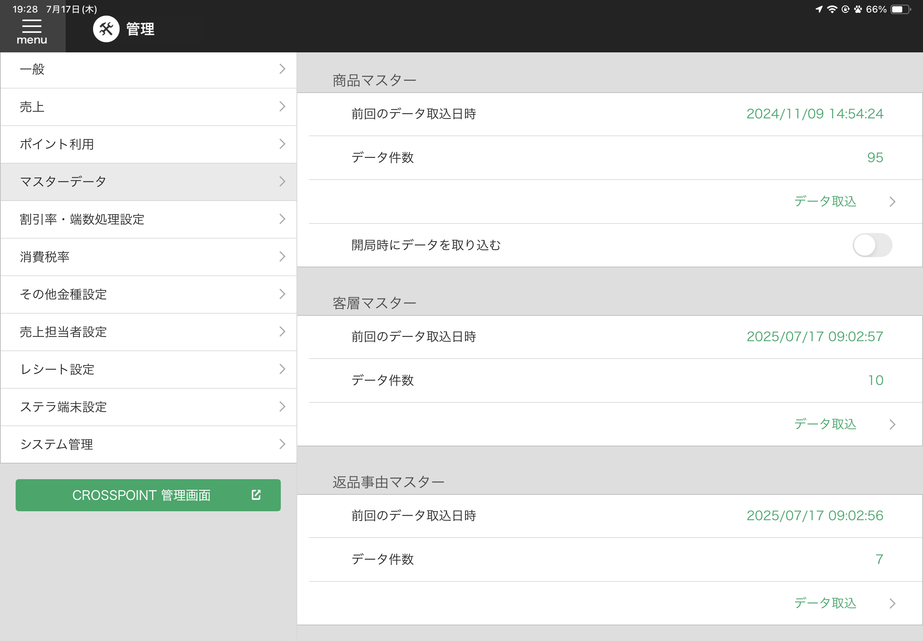Tap the Wi-Fi status icon
This screenshot has width=923, height=641.
point(832,9)
